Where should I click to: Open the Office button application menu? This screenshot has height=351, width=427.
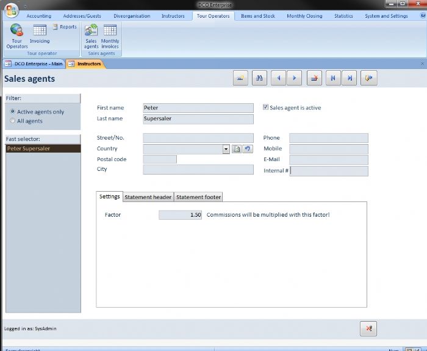(12, 11)
